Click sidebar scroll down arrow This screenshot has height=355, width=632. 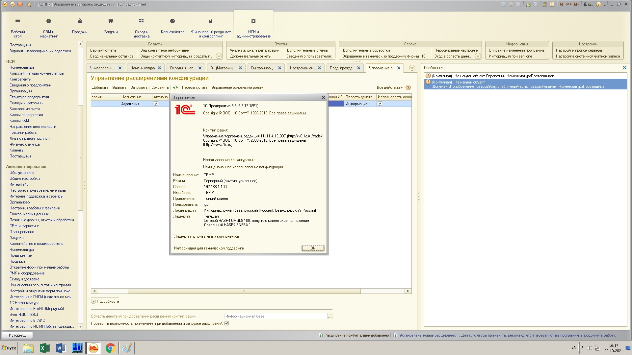click(80, 326)
